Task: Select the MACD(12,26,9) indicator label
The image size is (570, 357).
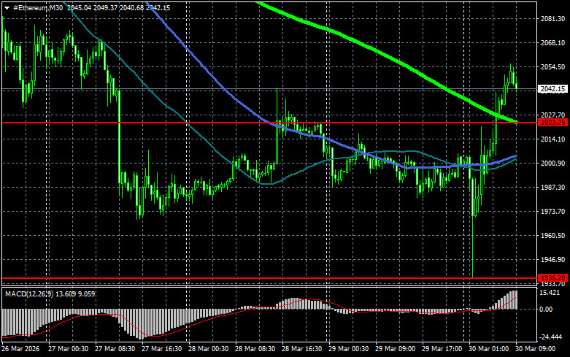Action: tap(28, 293)
